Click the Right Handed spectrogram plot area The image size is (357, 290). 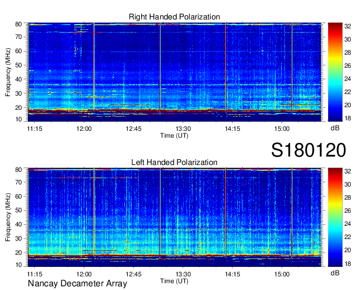[174, 72]
